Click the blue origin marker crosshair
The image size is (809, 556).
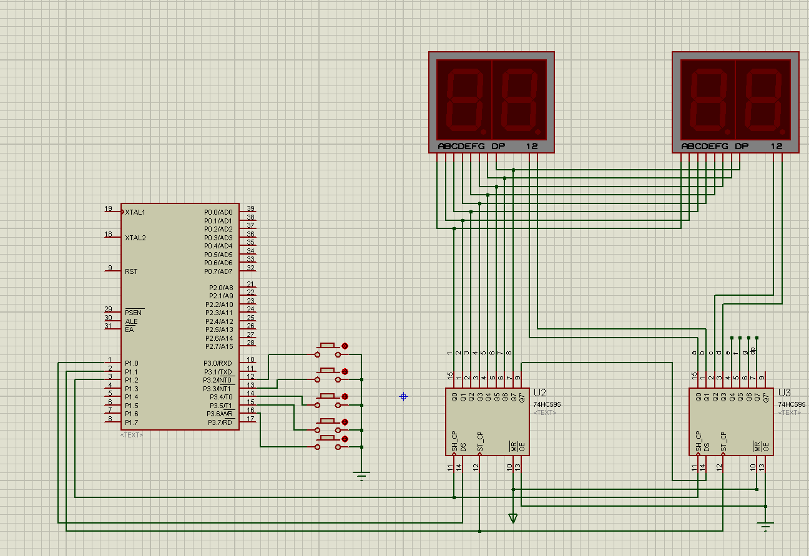[x=403, y=396]
